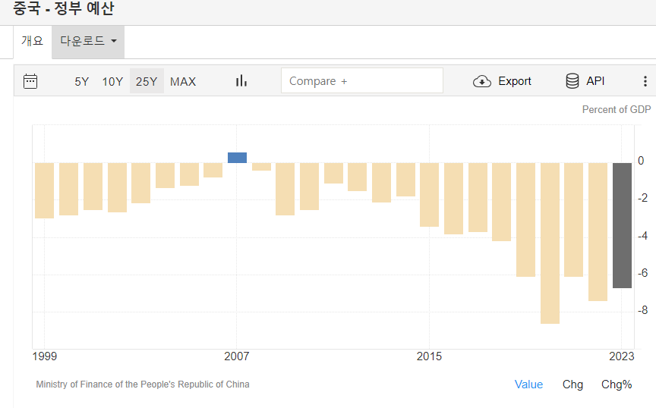This screenshot has width=656, height=408.
Task: Click the Percent of GDP label
Action: (x=617, y=109)
